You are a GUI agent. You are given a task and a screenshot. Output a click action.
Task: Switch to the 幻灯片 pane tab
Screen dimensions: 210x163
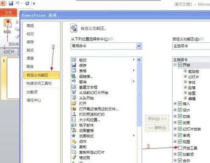click(x=9, y=52)
